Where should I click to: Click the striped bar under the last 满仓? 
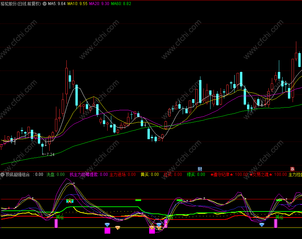276,224
